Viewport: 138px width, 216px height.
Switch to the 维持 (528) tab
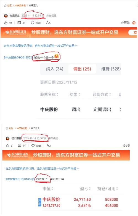click(x=111, y=69)
